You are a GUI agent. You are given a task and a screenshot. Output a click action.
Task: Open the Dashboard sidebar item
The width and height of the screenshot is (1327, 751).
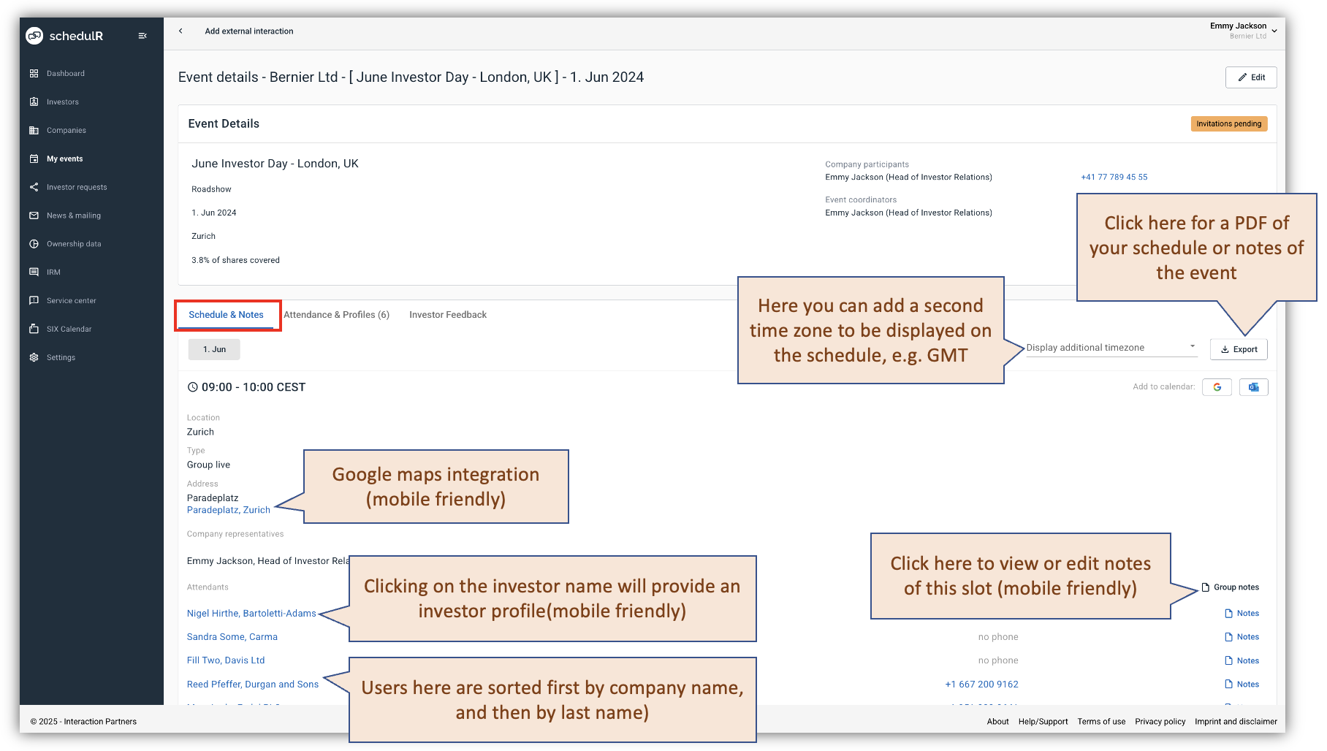[65, 74]
